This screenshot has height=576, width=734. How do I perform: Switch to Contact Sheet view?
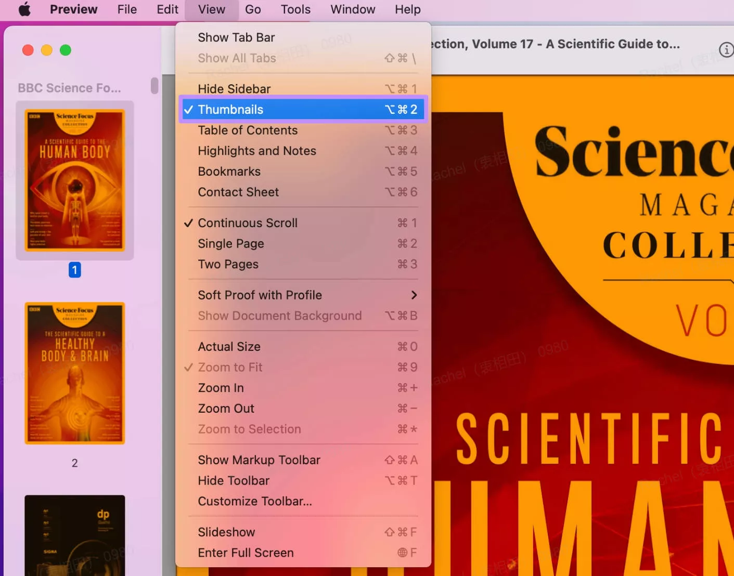click(238, 192)
